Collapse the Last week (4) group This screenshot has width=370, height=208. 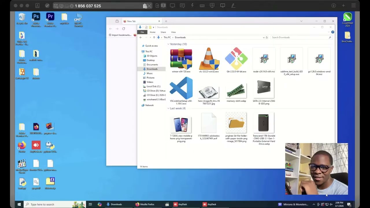[x=168, y=108]
